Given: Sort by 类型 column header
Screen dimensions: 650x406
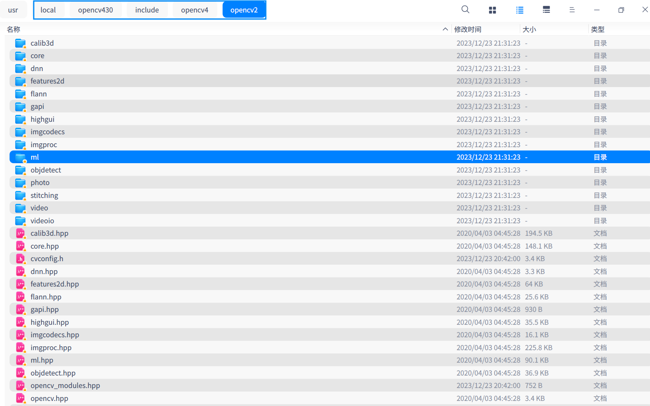Looking at the screenshot, I should (x=598, y=29).
